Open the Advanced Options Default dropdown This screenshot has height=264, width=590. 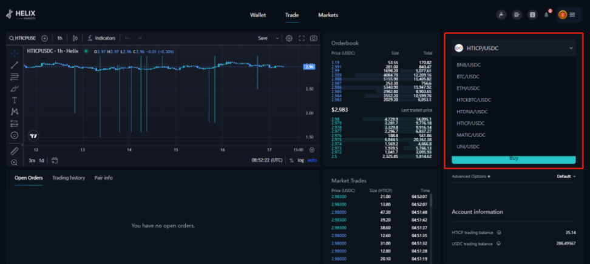coord(566,177)
